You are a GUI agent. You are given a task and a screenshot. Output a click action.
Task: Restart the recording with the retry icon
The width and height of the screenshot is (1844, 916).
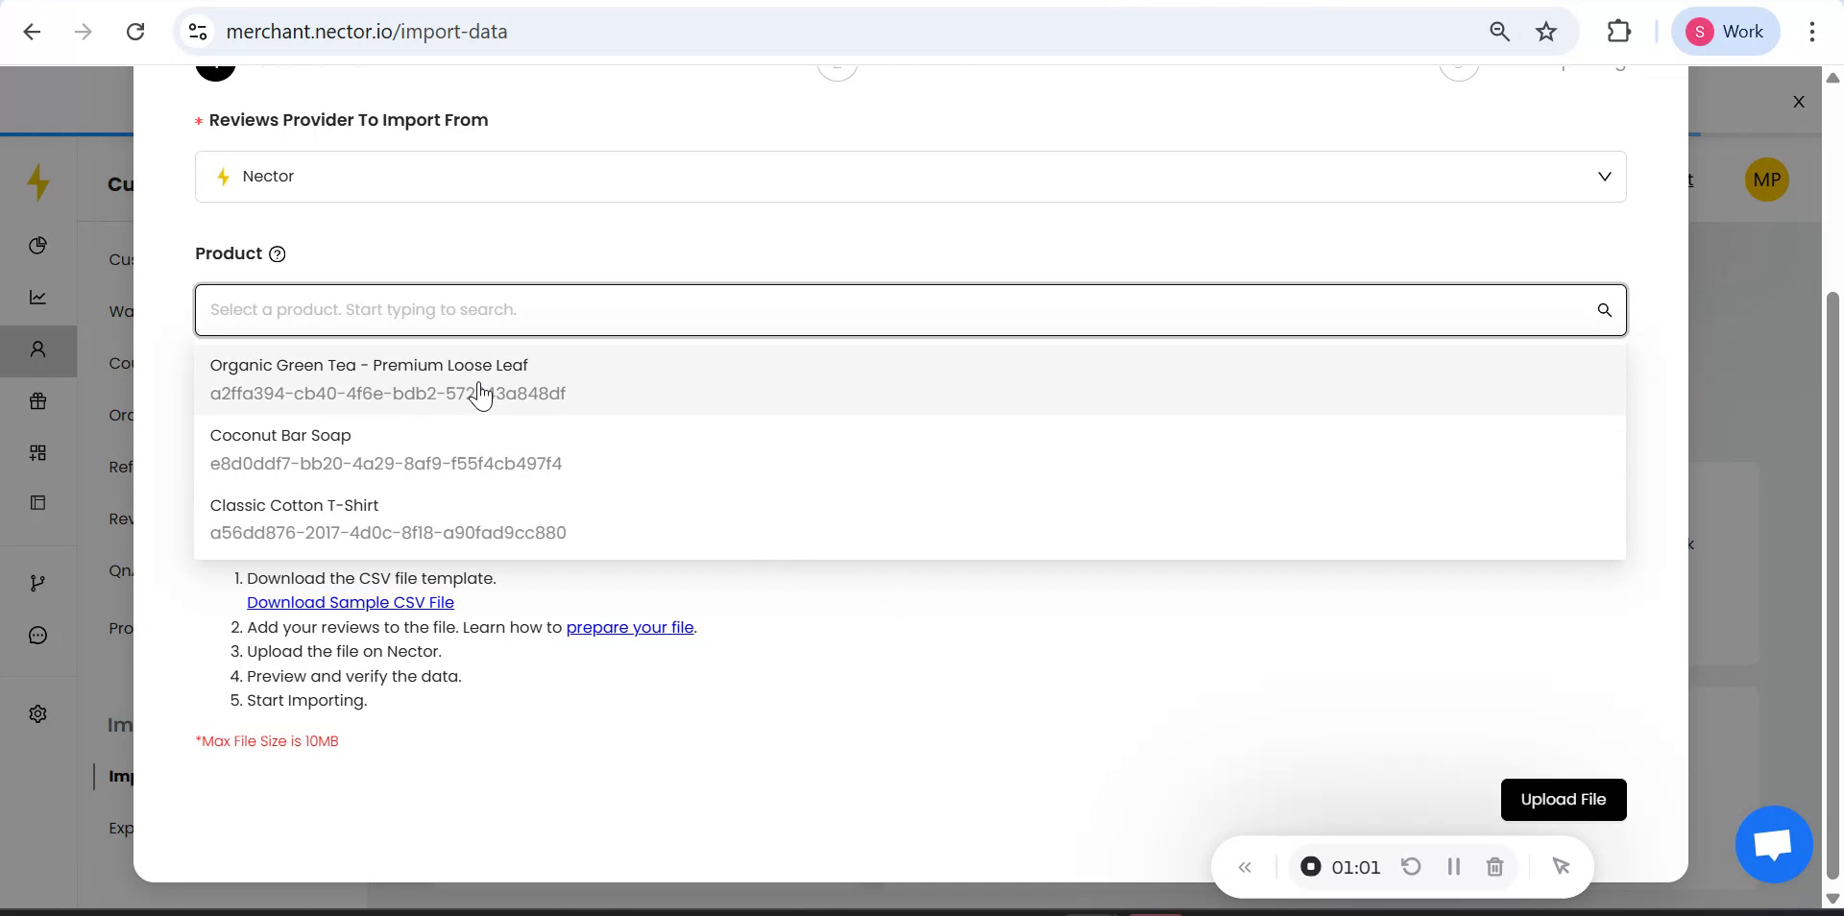click(x=1411, y=866)
